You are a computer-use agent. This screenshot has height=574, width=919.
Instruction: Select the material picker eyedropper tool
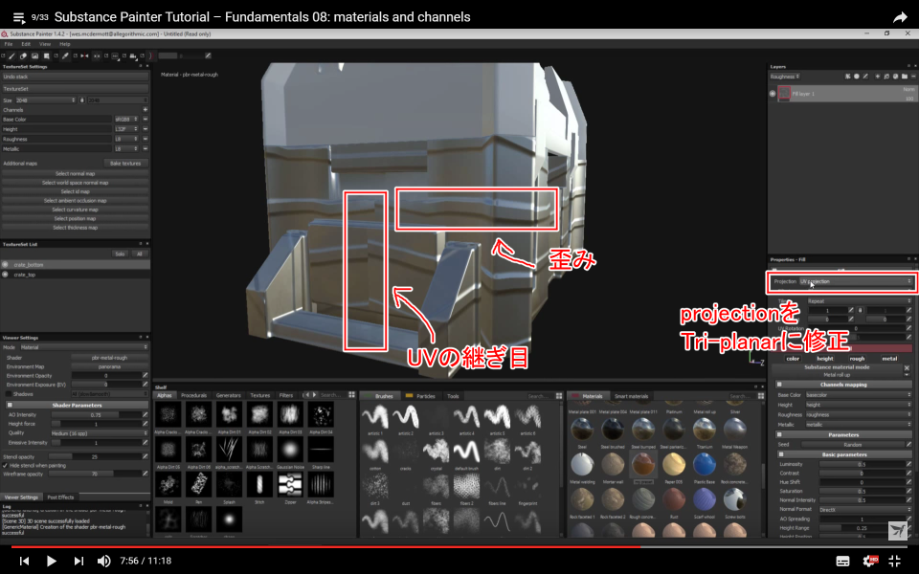pyautogui.click(x=66, y=56)
